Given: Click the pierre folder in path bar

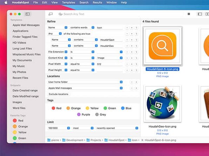Looking at the screenshot, I should click(53, 140).
